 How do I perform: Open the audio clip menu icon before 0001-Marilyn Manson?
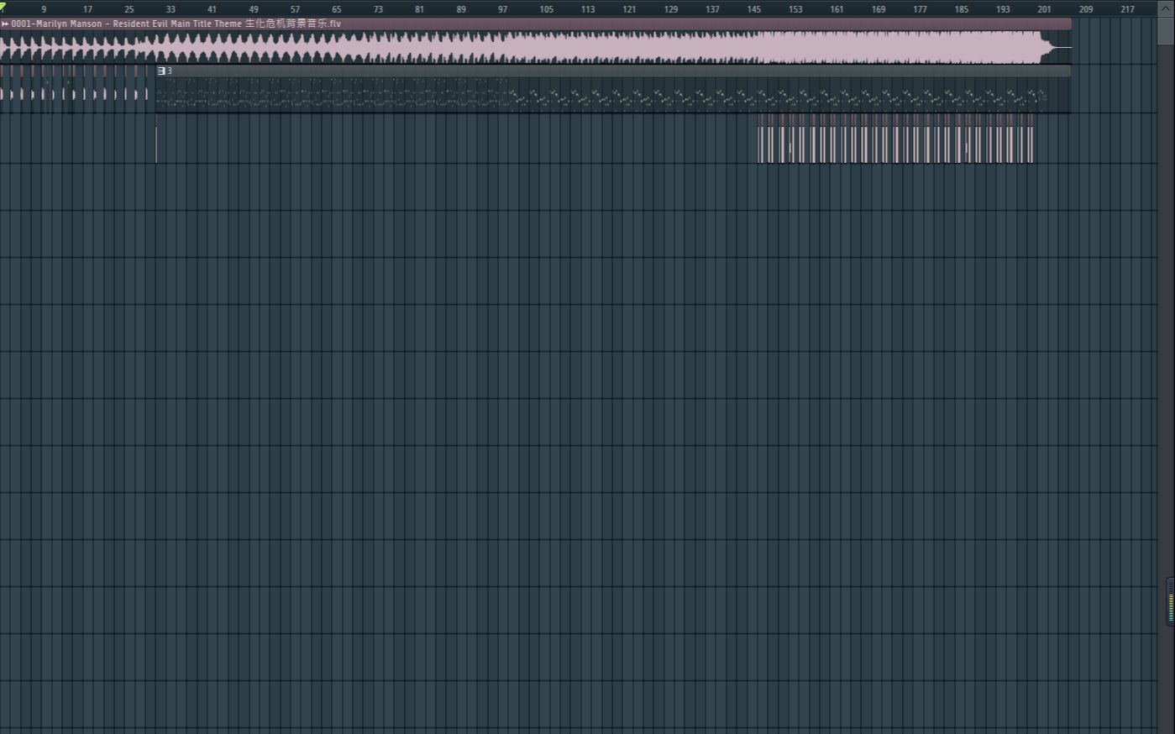5,24
